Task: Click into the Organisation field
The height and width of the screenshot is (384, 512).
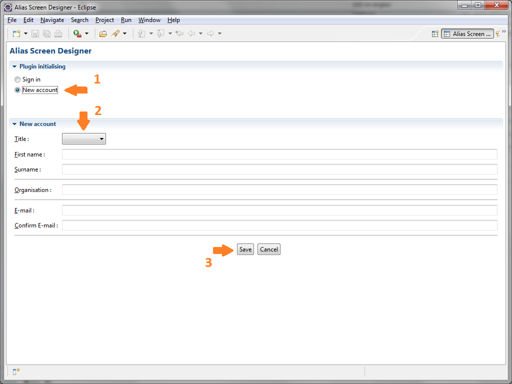Action: 279,189
